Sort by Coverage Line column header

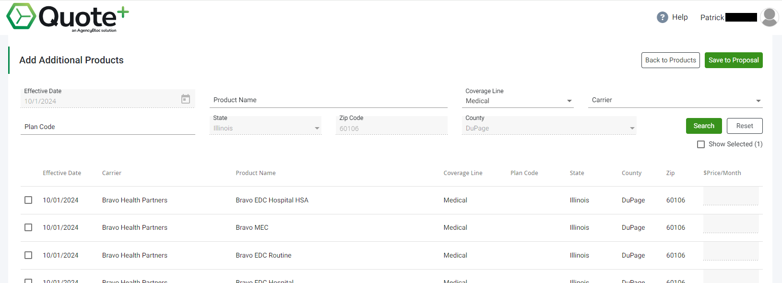pyautogui.click(x=463, y=173)
